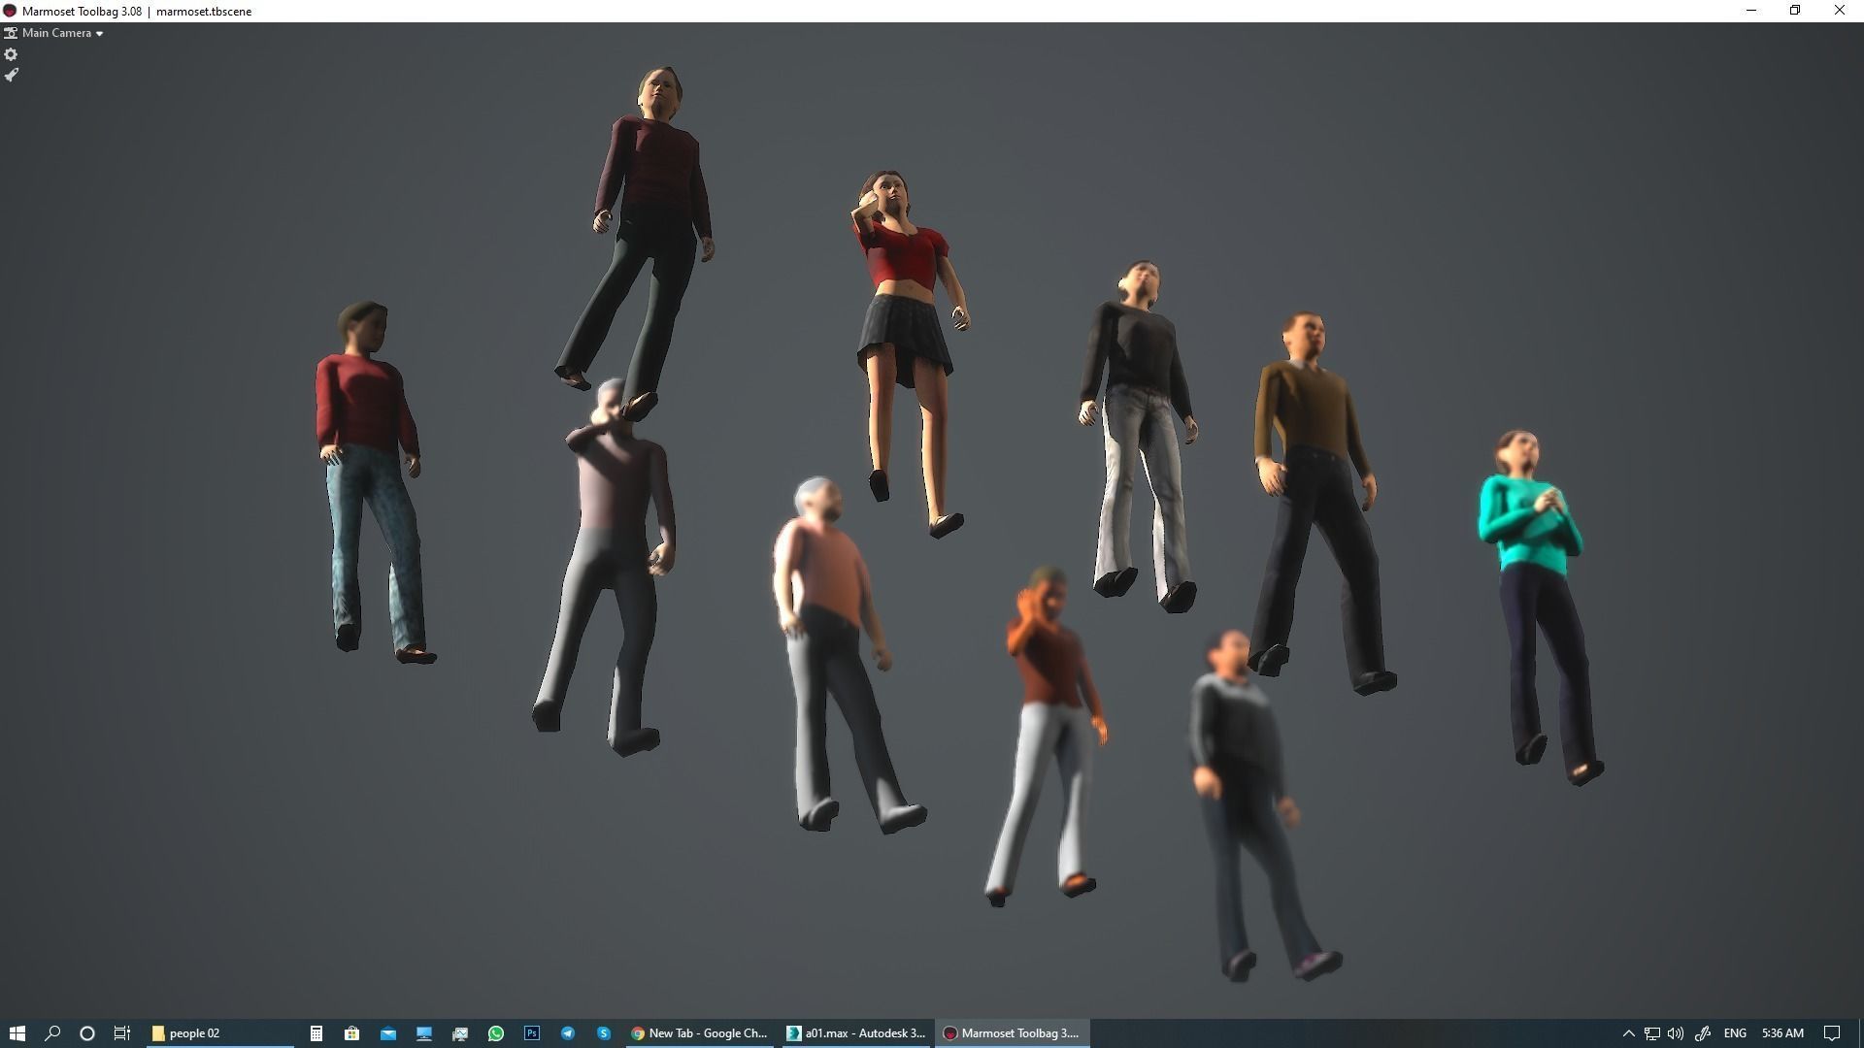Open the computer monitor app on the taskbar
The height and width of the screenshot is (1048, 1864).
click(424, 1033)
